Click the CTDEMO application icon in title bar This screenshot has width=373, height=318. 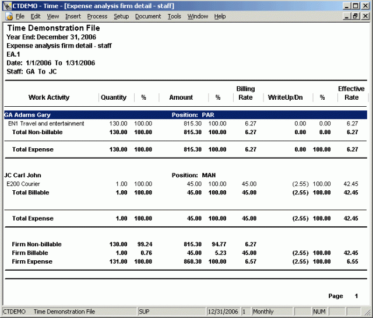click(x=6, y=5)
